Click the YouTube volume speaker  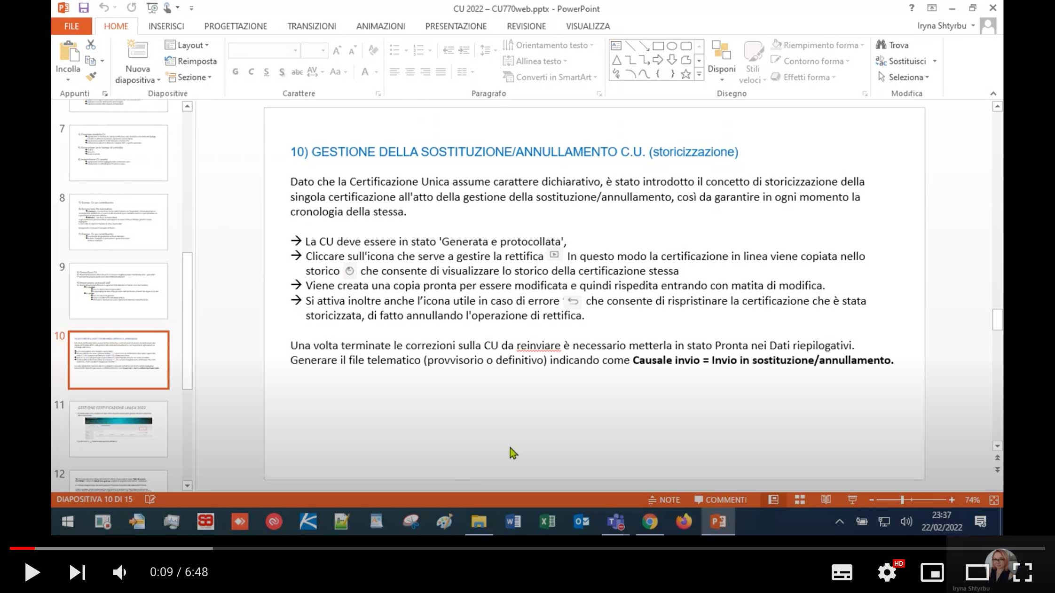[x=120, y=572]
